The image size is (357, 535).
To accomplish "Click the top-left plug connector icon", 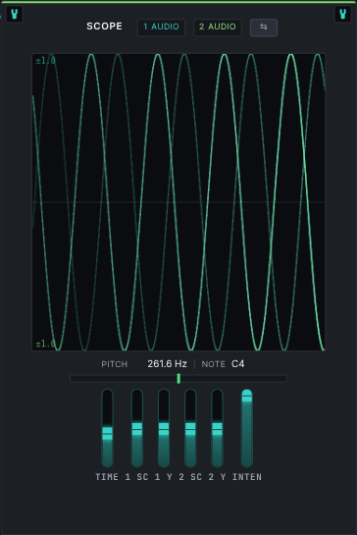I will tap(15, 14).
